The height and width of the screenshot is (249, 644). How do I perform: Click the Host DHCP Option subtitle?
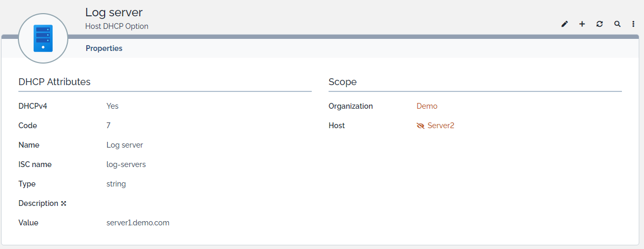point(117,26)
